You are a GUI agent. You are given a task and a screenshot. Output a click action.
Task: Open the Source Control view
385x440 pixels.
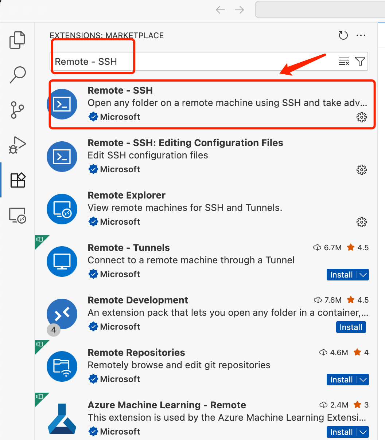click(17, 110)
